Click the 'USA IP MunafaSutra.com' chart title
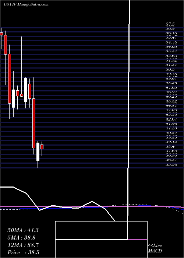Viewport: 184px width, 258px height. [x=26, y=4]
